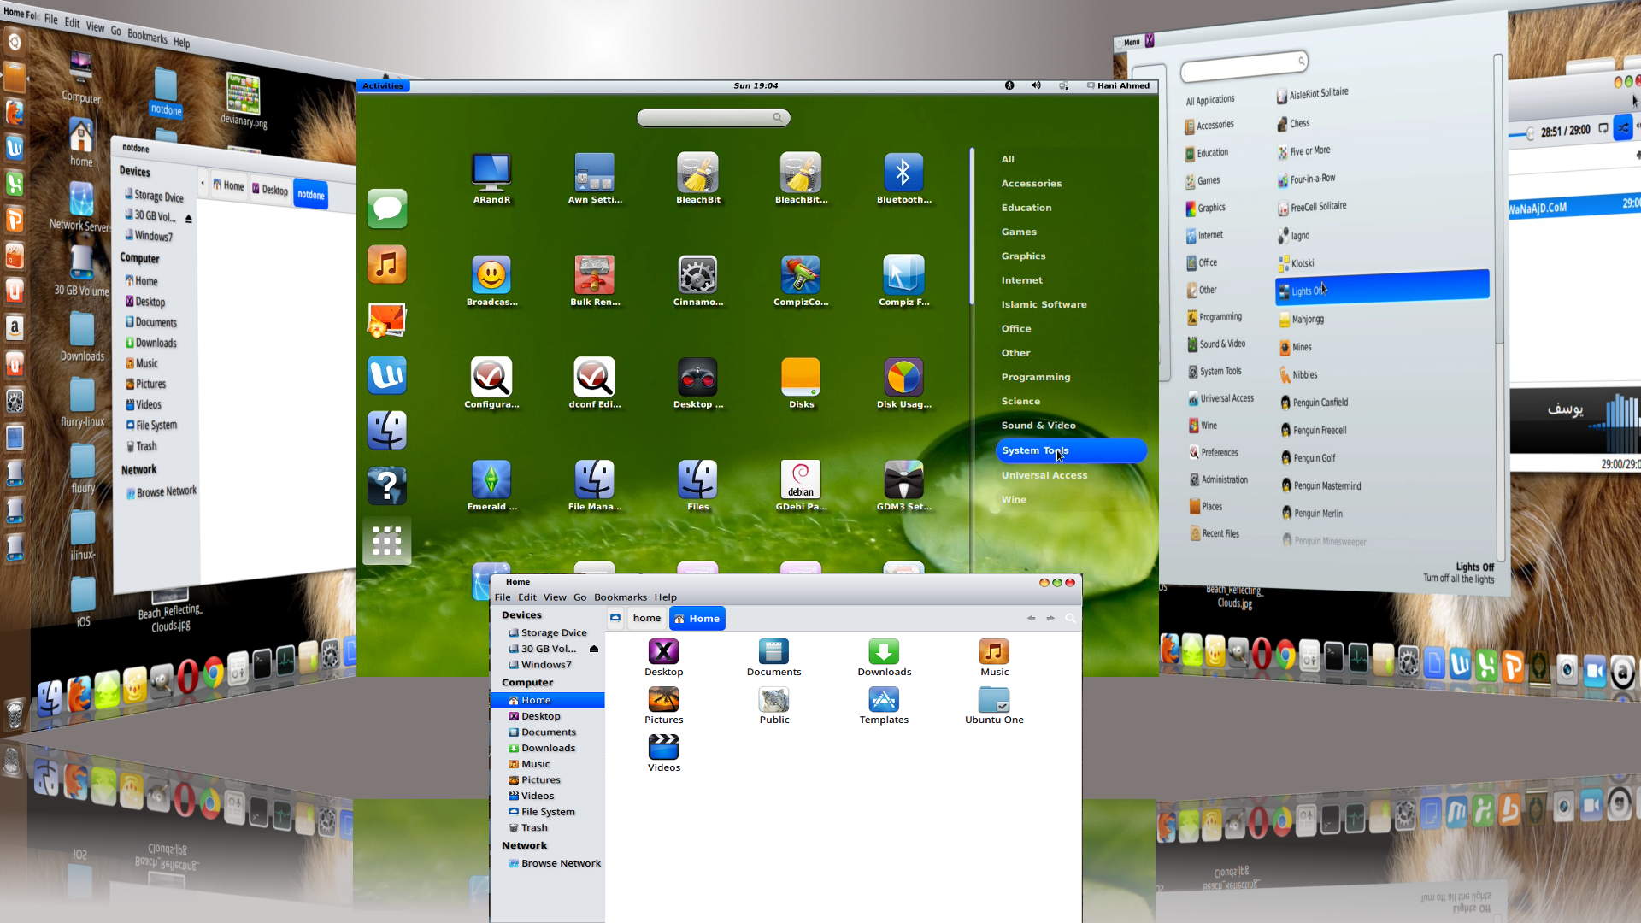Choose the Sound & Video category in overview
This screenshot has height=923, width=1641.
tap(1038, 426)
